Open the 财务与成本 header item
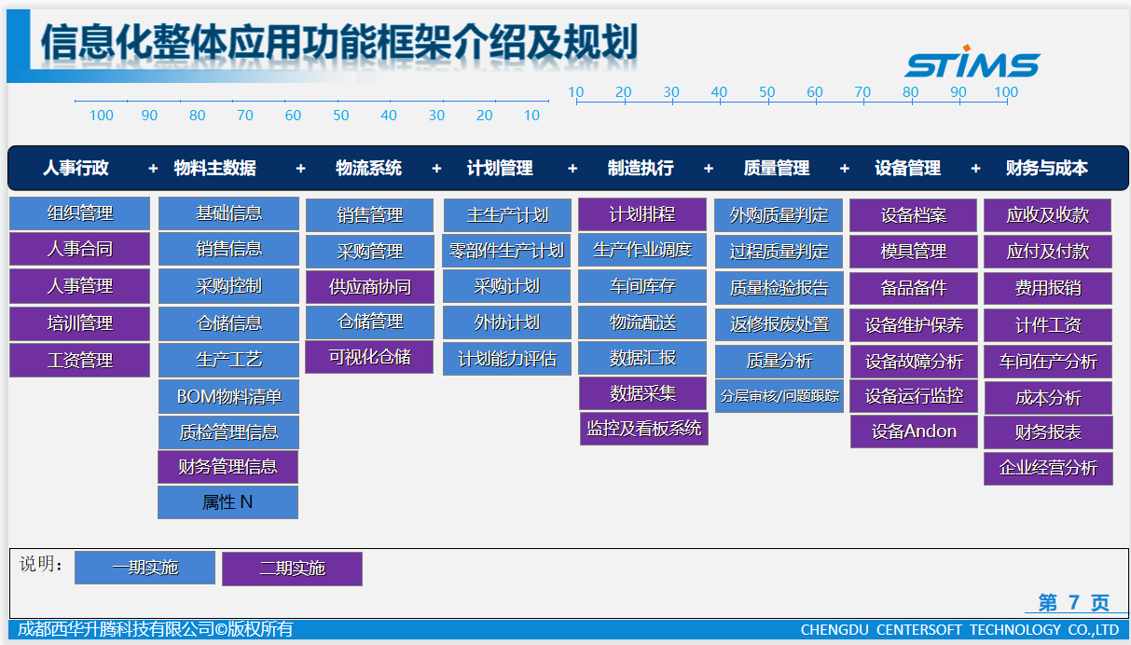 tap(1047, 169)
